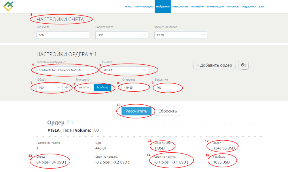Click the Добавить ордер button
The width and height of the screenshot is (288, 172).
(x=214, y=65)
